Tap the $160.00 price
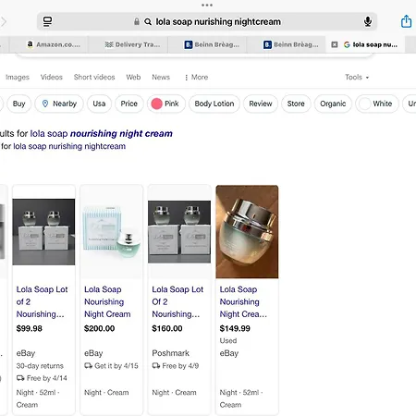Image resolution: width=416 pixels, height=416 pixels. tap(167, 328)
